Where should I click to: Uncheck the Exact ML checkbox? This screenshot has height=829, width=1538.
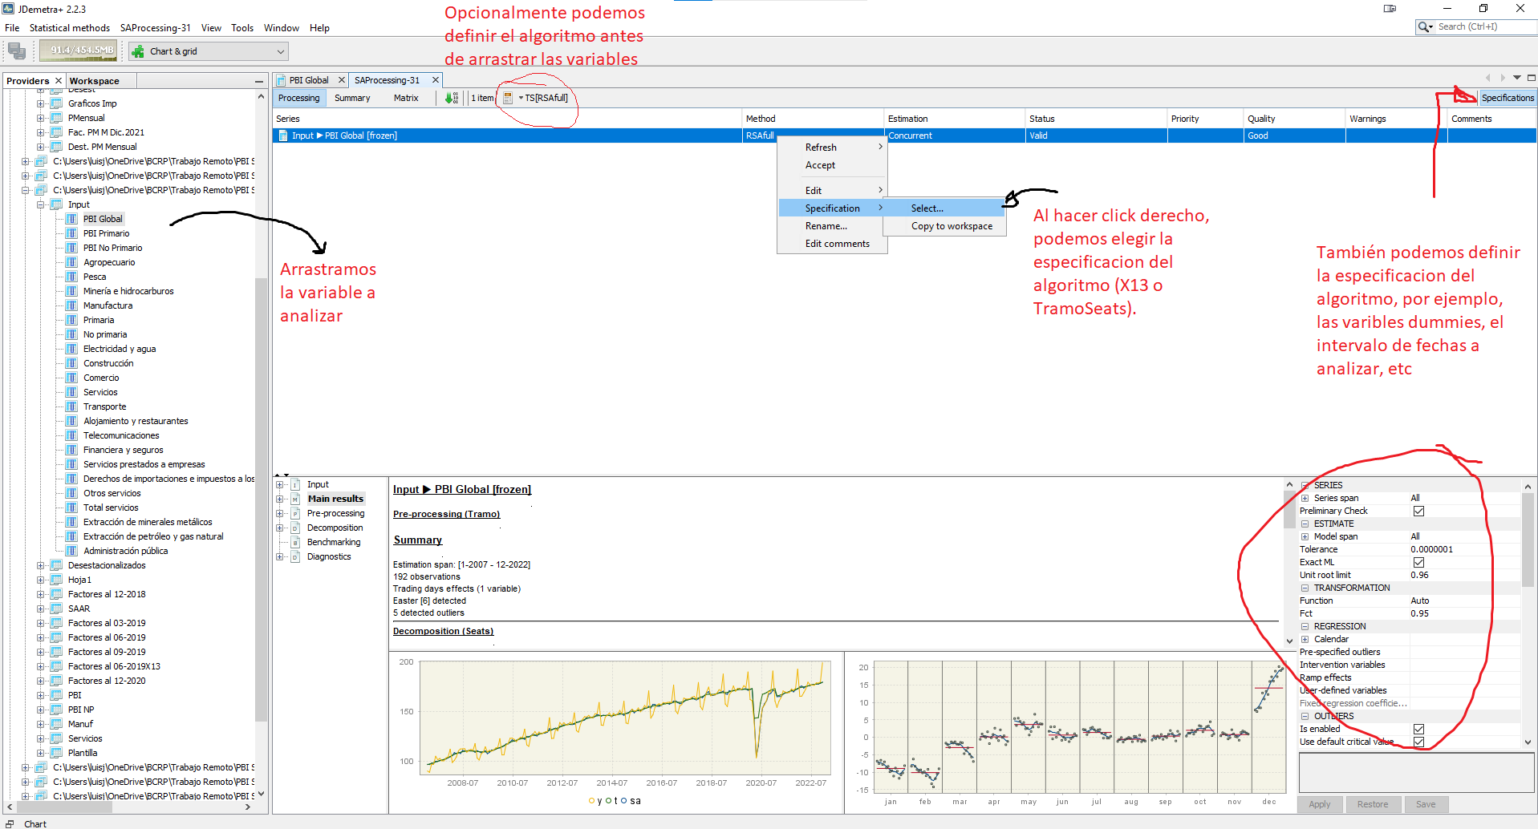1418,562
